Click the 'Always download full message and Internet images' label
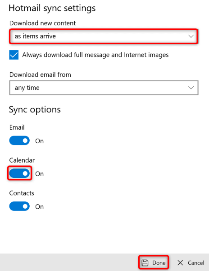Image resolution: width=209 pixels, height=271 pixels. 95,55
